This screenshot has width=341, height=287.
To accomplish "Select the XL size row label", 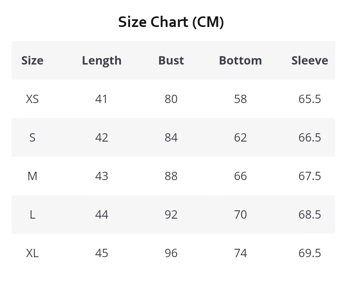I will [x=32, y=253].
